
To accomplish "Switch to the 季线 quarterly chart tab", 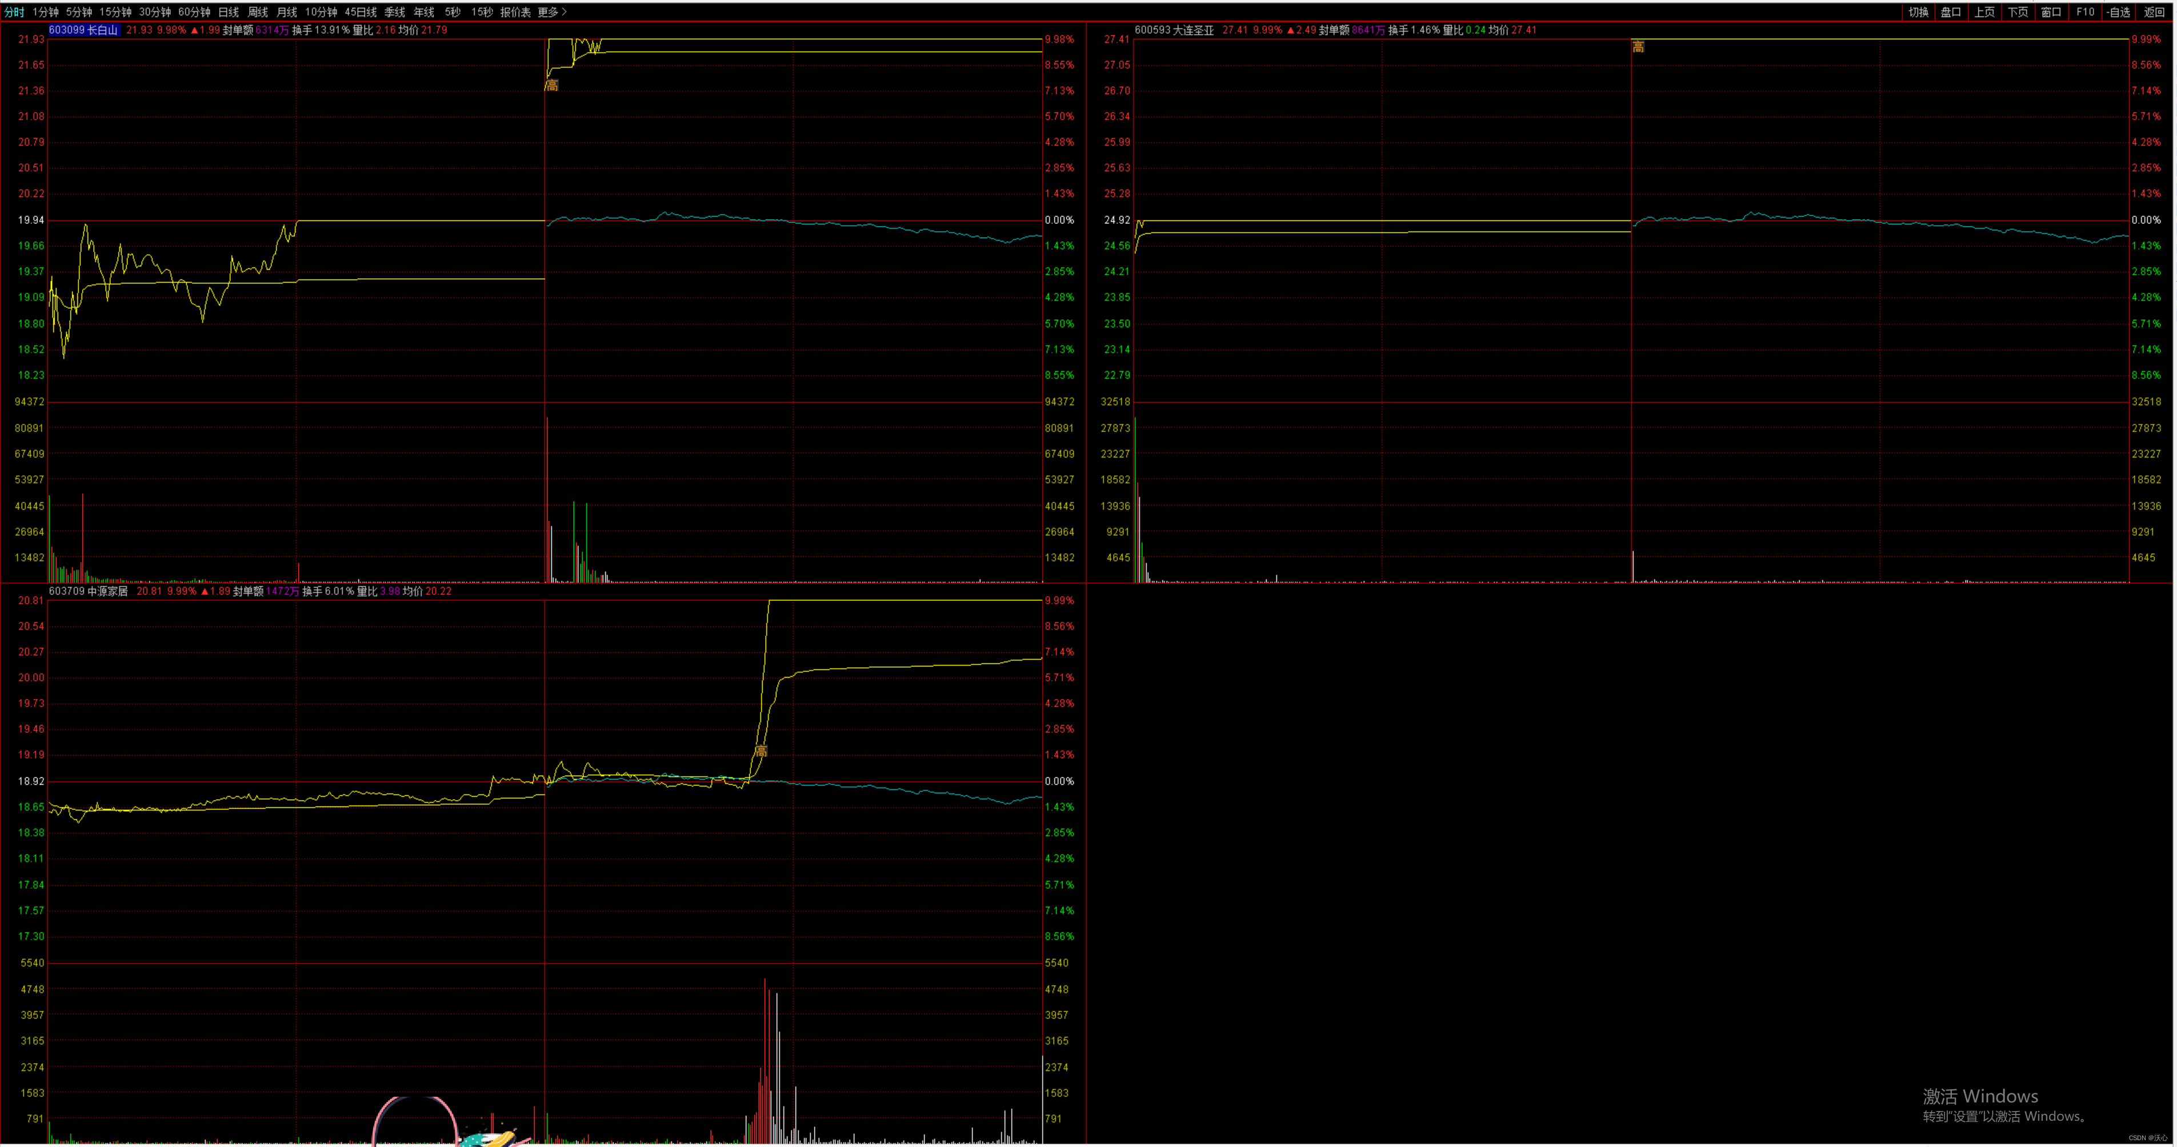I will [x=395, y=12].
